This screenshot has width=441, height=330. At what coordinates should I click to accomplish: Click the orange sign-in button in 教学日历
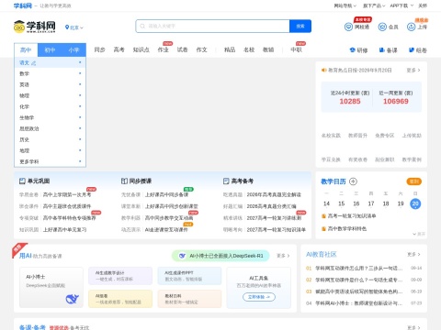[414, 181]
